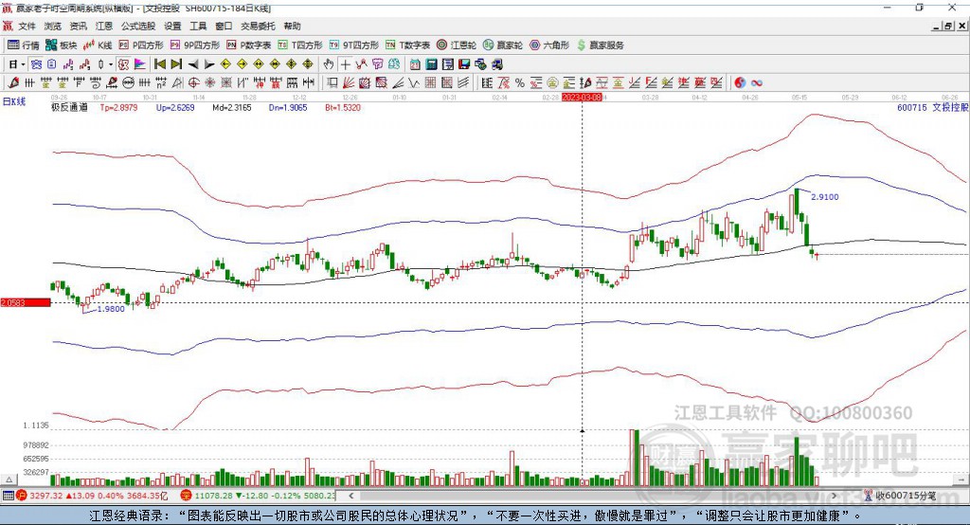Screen dimensions: 970x525
Task: Click the triangle expander at volume panel's left
Action: point(9,480)
